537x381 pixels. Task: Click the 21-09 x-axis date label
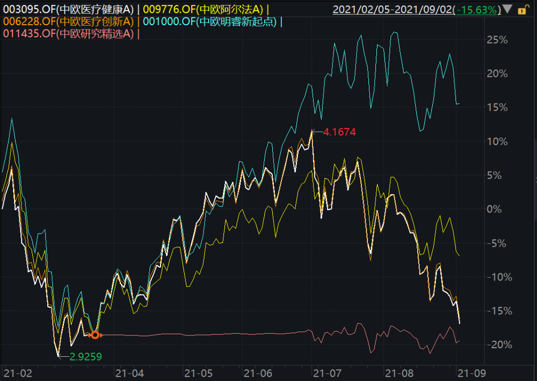click(x=471, y=373)
